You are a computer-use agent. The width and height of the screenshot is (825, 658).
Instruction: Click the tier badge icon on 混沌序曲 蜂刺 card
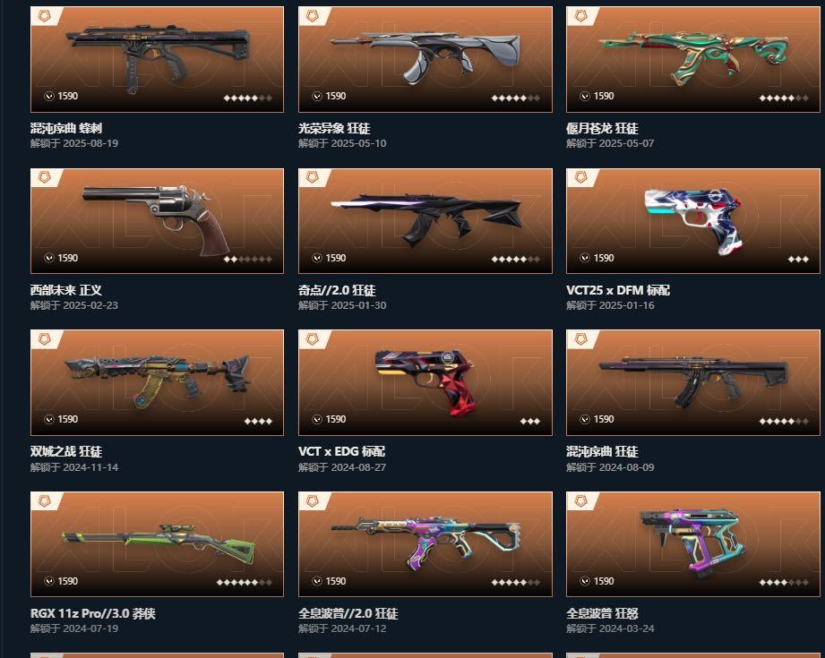45,16
